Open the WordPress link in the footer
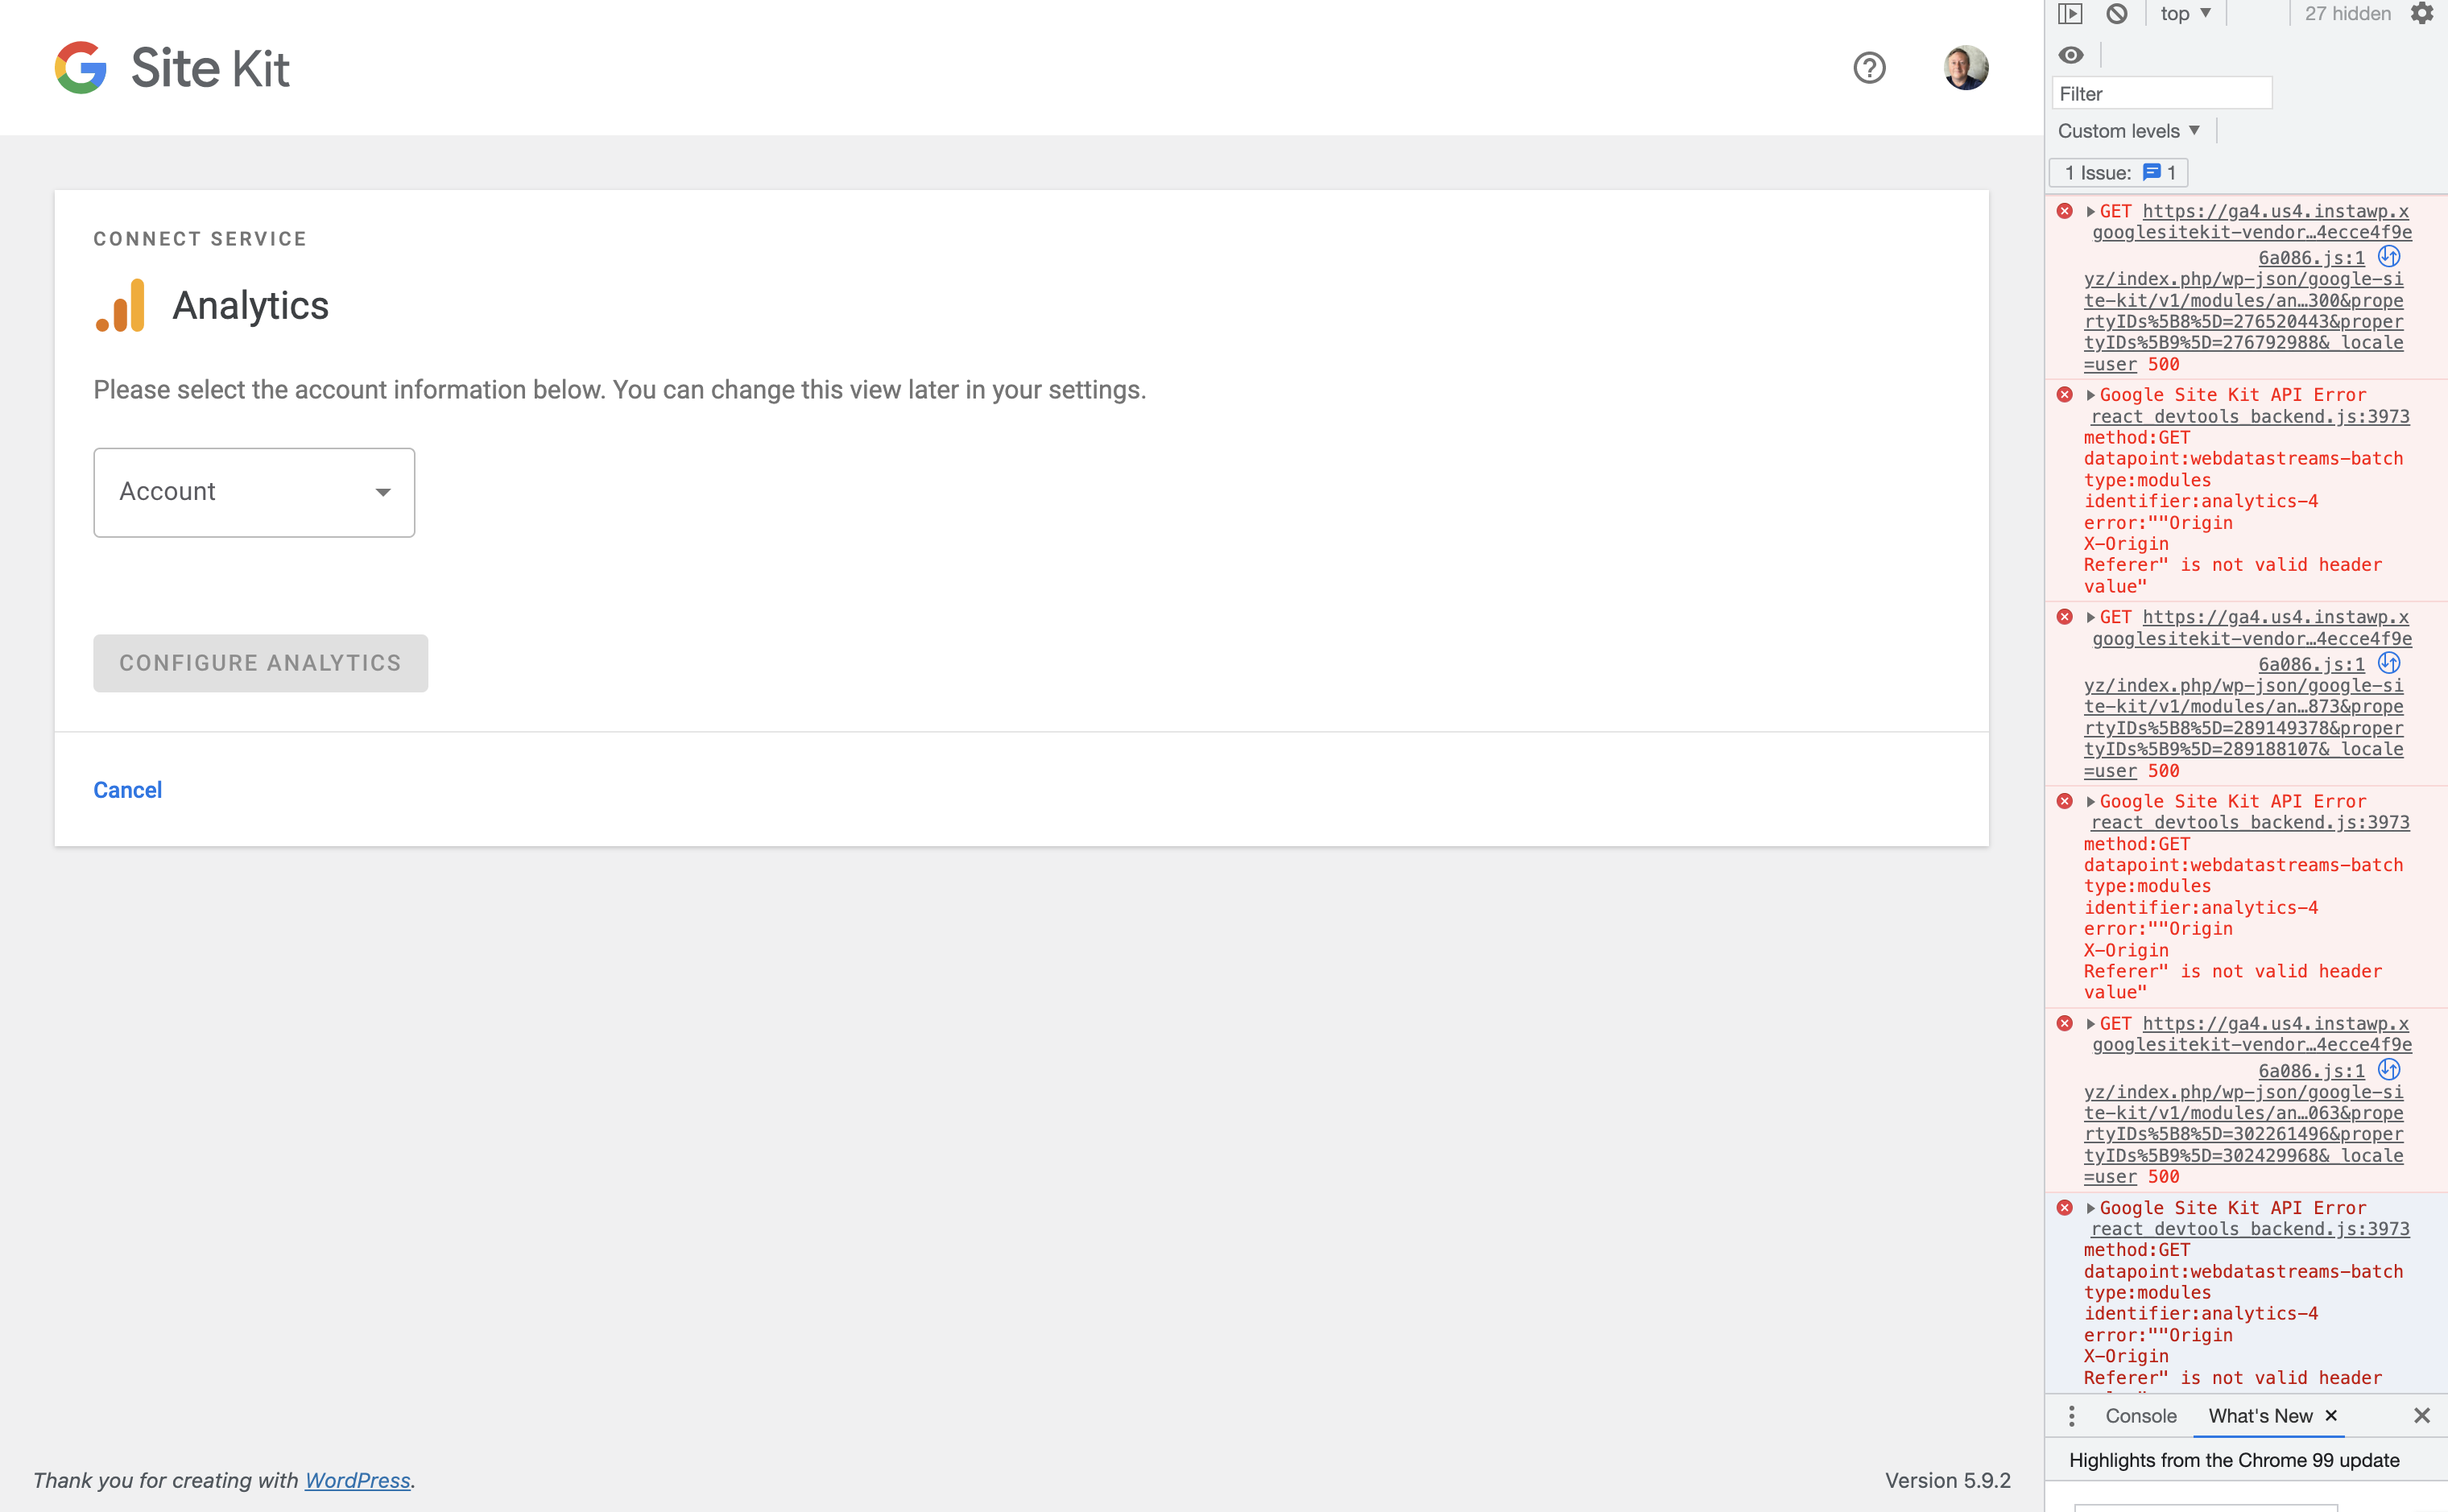Viewport: 2448px width, 1512px height. pos(357,1480)
